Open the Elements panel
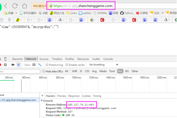 [x=17, y=59]
